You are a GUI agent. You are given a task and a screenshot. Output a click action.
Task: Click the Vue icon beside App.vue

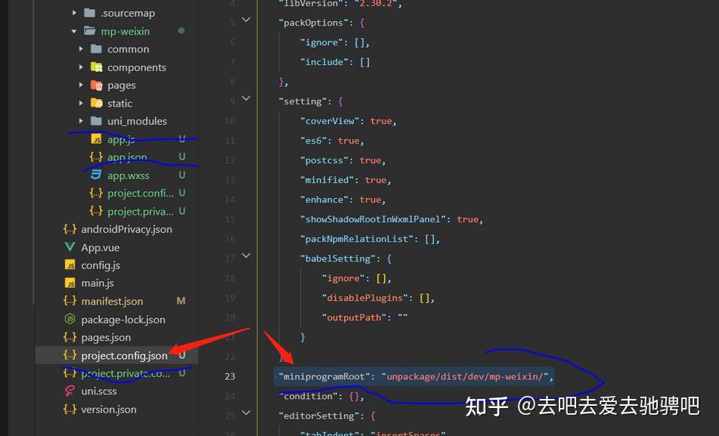pyautogui.click(x=71, y=247)
